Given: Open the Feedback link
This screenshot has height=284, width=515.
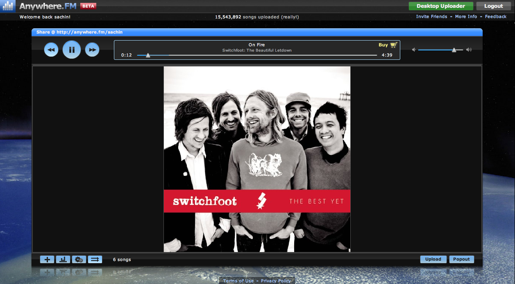Looking at the screenshot, I should [496, 17].
